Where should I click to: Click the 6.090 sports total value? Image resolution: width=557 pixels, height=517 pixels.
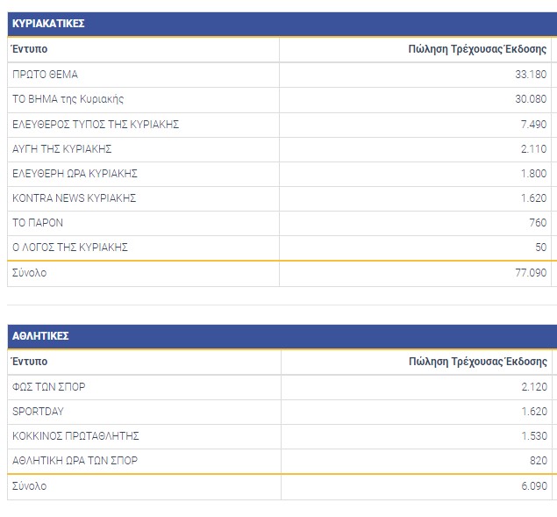point(532,486)
